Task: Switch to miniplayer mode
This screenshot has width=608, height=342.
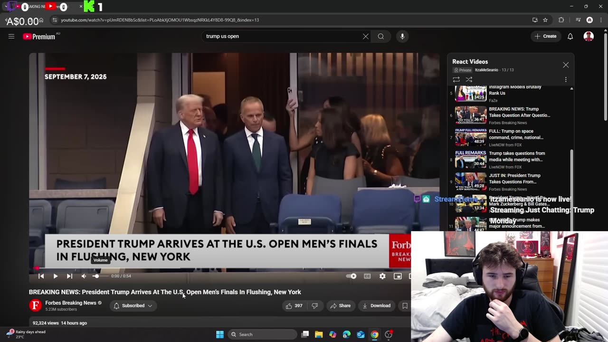Action: (x=398, y=276)
